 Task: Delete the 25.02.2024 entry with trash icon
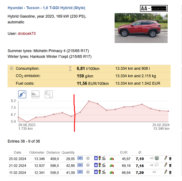coord(170,159)
